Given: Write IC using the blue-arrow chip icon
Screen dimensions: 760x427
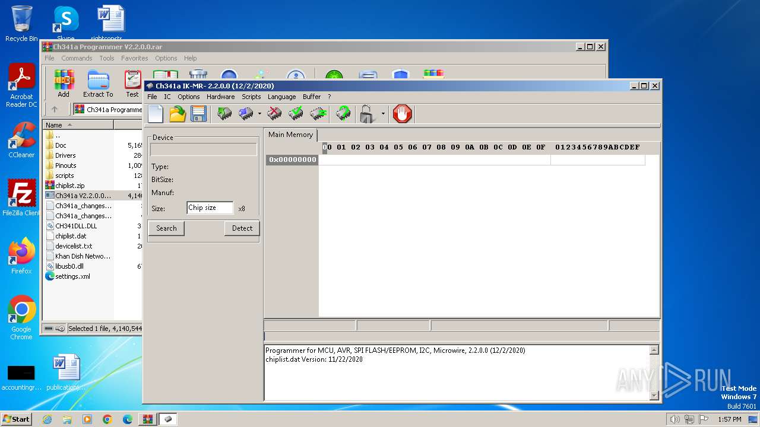Looking at the screenshot, I should 246,114.
